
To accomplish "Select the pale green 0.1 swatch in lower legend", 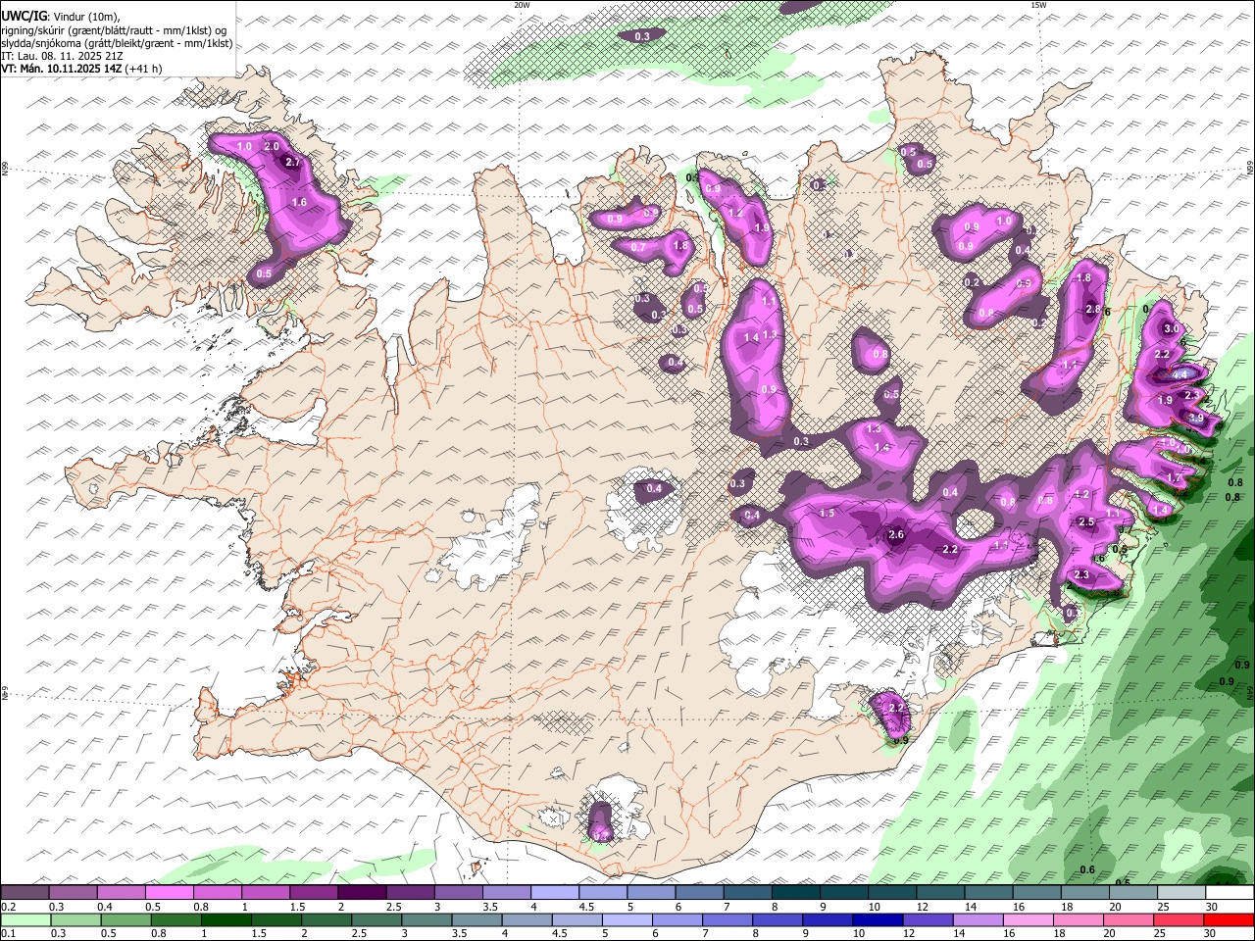I will coord(25,919).
